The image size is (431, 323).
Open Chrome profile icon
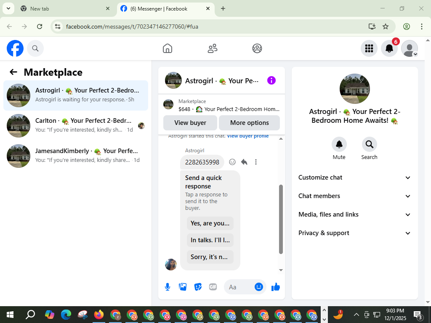407,26
